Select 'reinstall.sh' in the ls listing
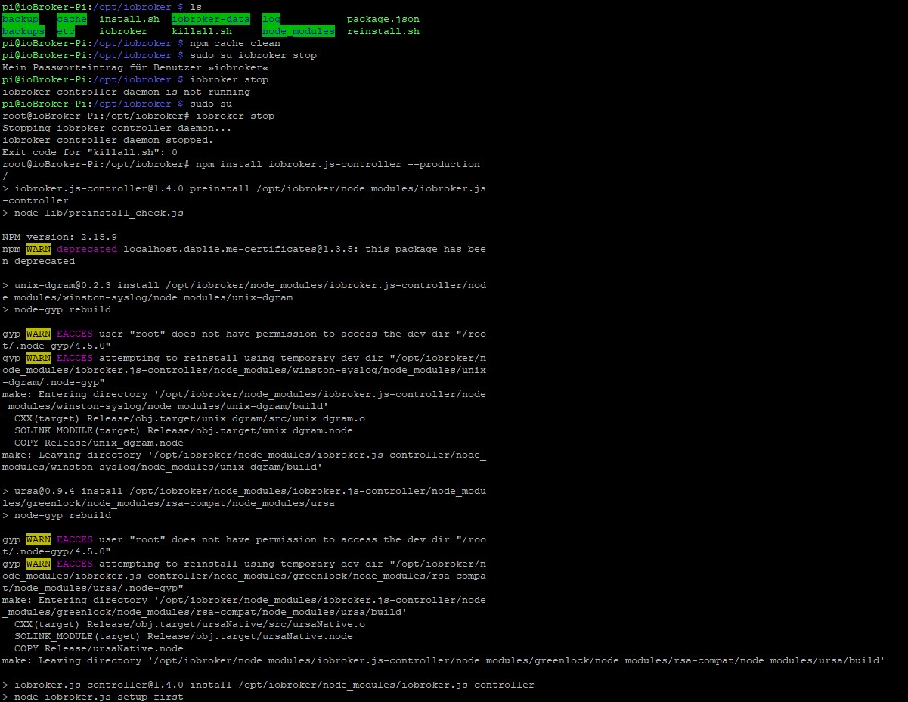 click(x=383, y=31)
